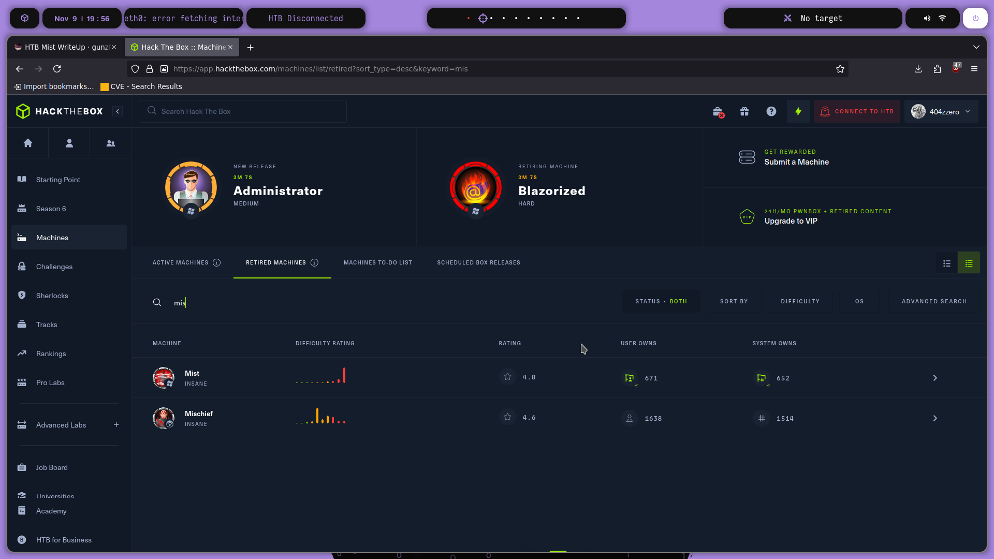The height and width of the screenshot is (559, 994).
Task: Click user owns flag icon for Mist
Action: pos(630,378)
